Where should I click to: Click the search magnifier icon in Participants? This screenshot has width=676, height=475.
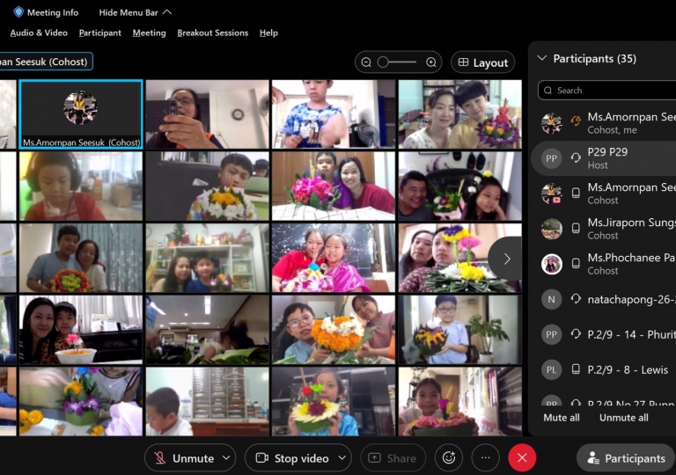[548, 90]
